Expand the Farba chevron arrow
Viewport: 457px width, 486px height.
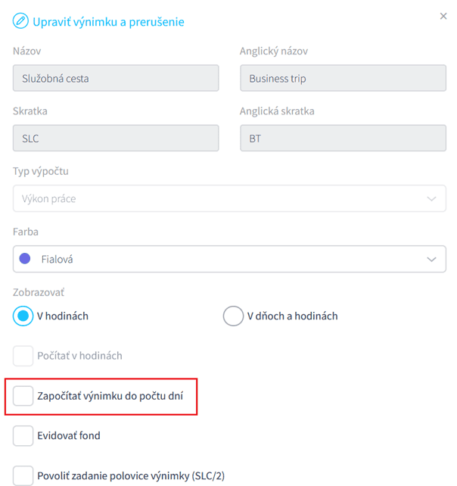coord(432,259)
